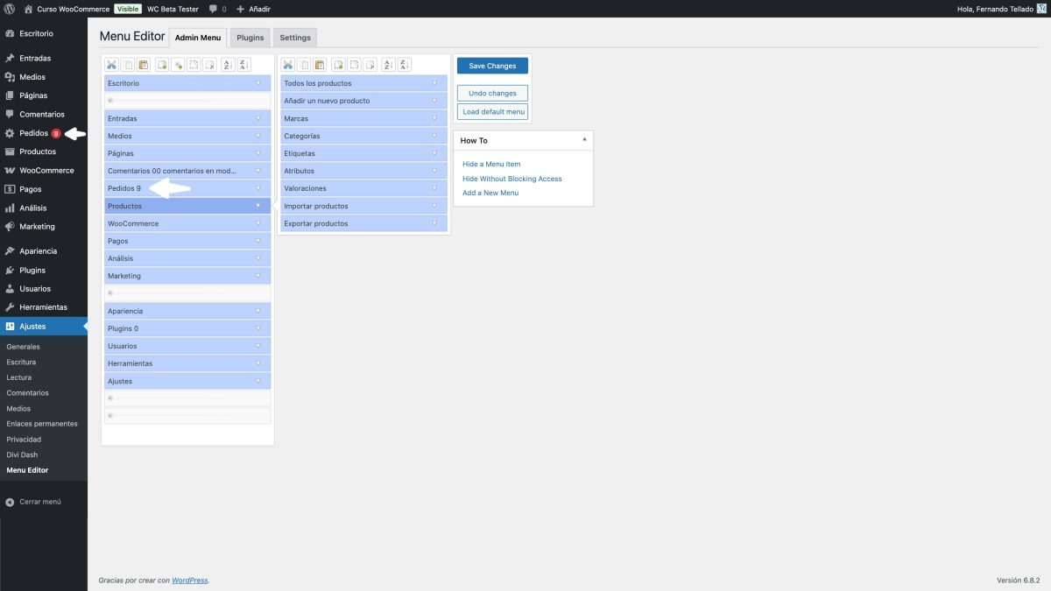This screenshot has width=1051, height=591.
Task: Click the Load default menu button
Action: [x=492, y=112]
